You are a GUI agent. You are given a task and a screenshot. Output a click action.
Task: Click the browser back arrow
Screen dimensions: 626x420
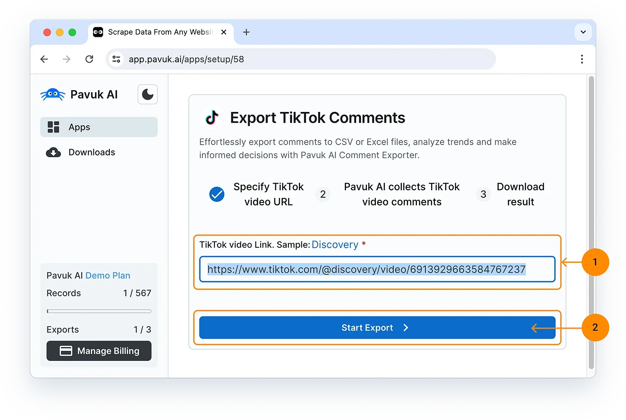[x=44, y=59]
